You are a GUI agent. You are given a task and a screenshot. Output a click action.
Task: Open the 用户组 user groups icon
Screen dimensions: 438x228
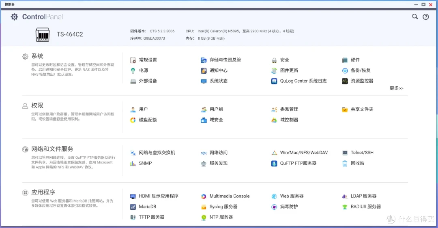204,109
